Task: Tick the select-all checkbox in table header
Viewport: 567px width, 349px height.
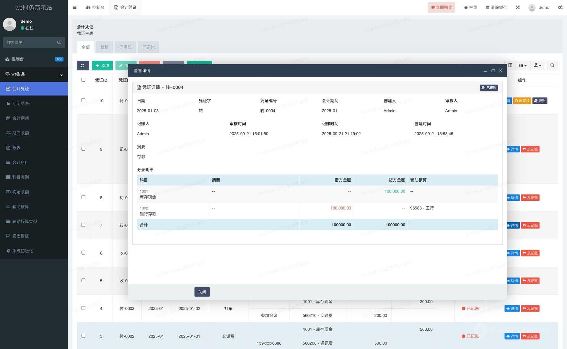Action: pyautogui.click(x=83, y=80)
